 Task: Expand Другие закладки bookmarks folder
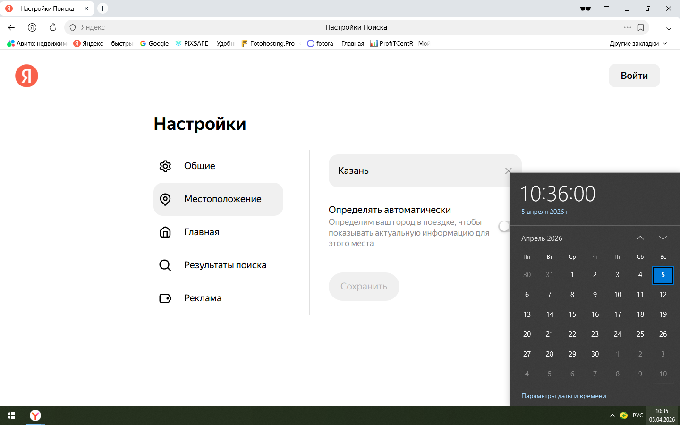click(638, 43)
